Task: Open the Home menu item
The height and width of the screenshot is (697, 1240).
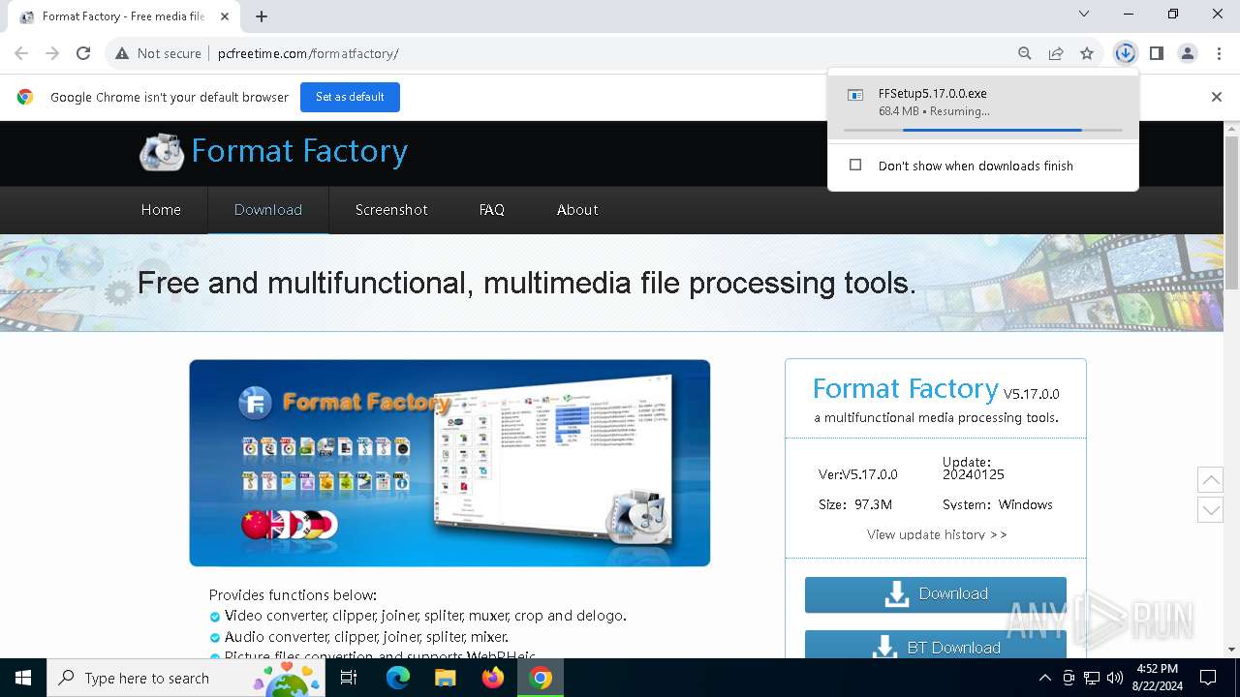Action: click(x=161, y=210)
